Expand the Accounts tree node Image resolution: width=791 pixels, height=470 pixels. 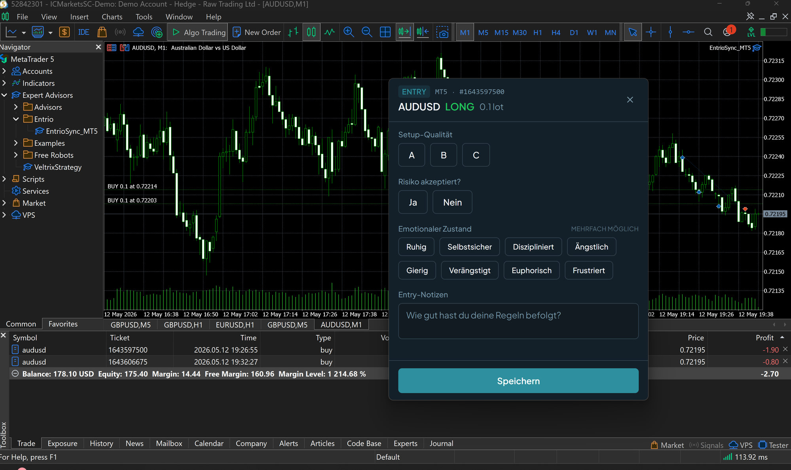tap(4, 71)
